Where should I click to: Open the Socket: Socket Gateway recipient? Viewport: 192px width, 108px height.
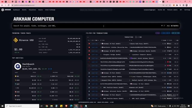click(143, 58)
